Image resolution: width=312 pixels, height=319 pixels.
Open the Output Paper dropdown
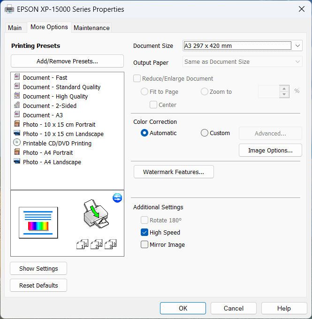[x=242, y=61]
